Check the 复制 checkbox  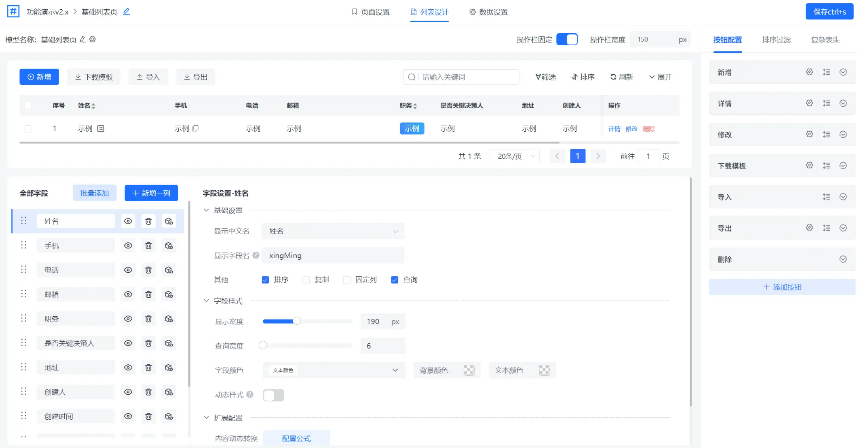[306, 280]
